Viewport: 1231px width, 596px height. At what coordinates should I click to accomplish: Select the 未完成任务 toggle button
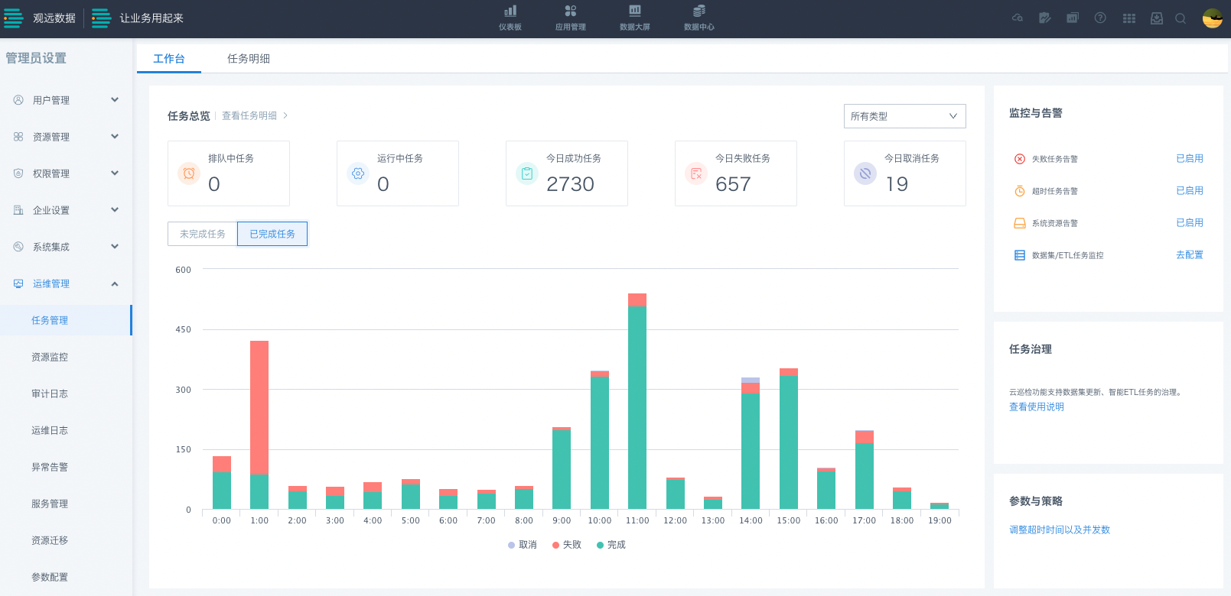[x=203, y=234]
